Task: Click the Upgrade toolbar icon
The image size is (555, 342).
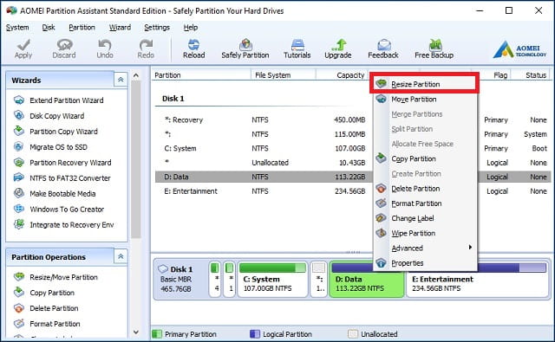Action: pos(337,48)
